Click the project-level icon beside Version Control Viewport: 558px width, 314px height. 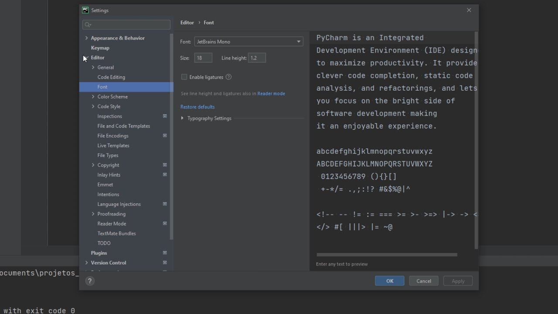coord(165,263)
